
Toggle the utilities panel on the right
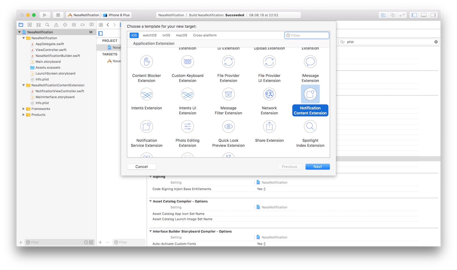pyautogui.click(x=433, y=15)
